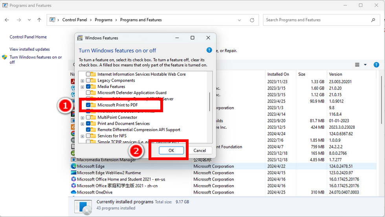
Task: Click the Media Features folder icon
Action: pyautogui.click(x=93, y=87)
